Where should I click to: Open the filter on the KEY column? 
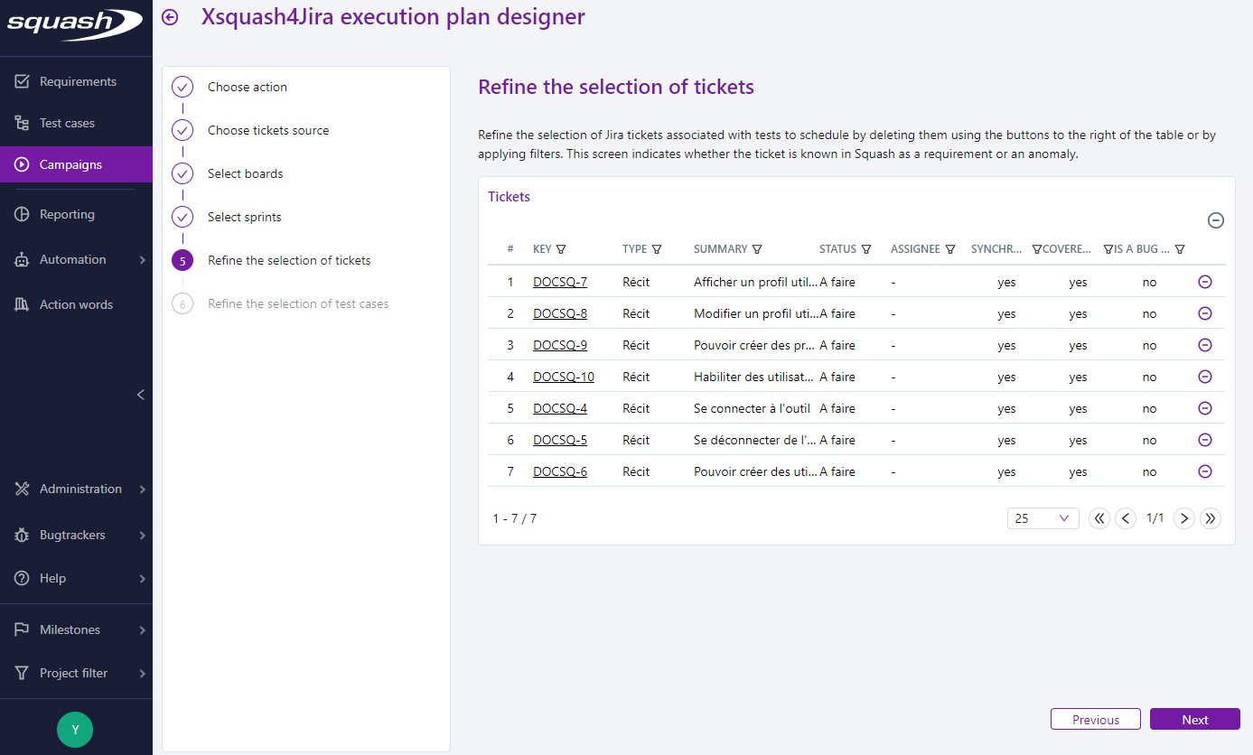(563, 248)
